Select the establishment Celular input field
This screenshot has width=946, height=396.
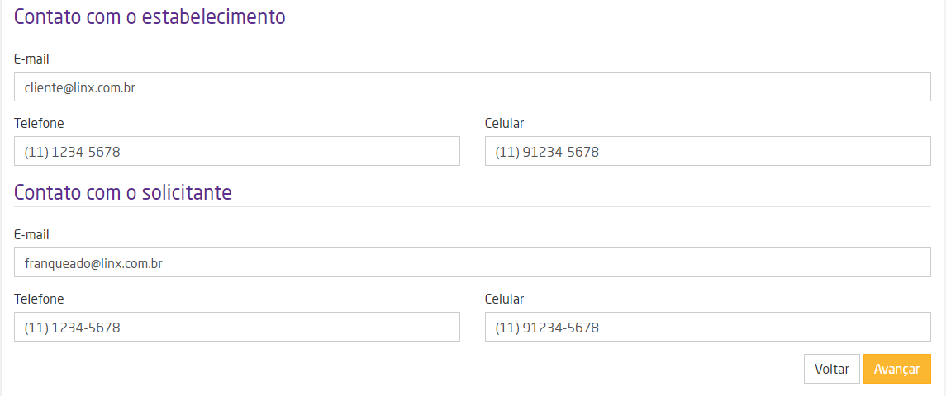707,151
